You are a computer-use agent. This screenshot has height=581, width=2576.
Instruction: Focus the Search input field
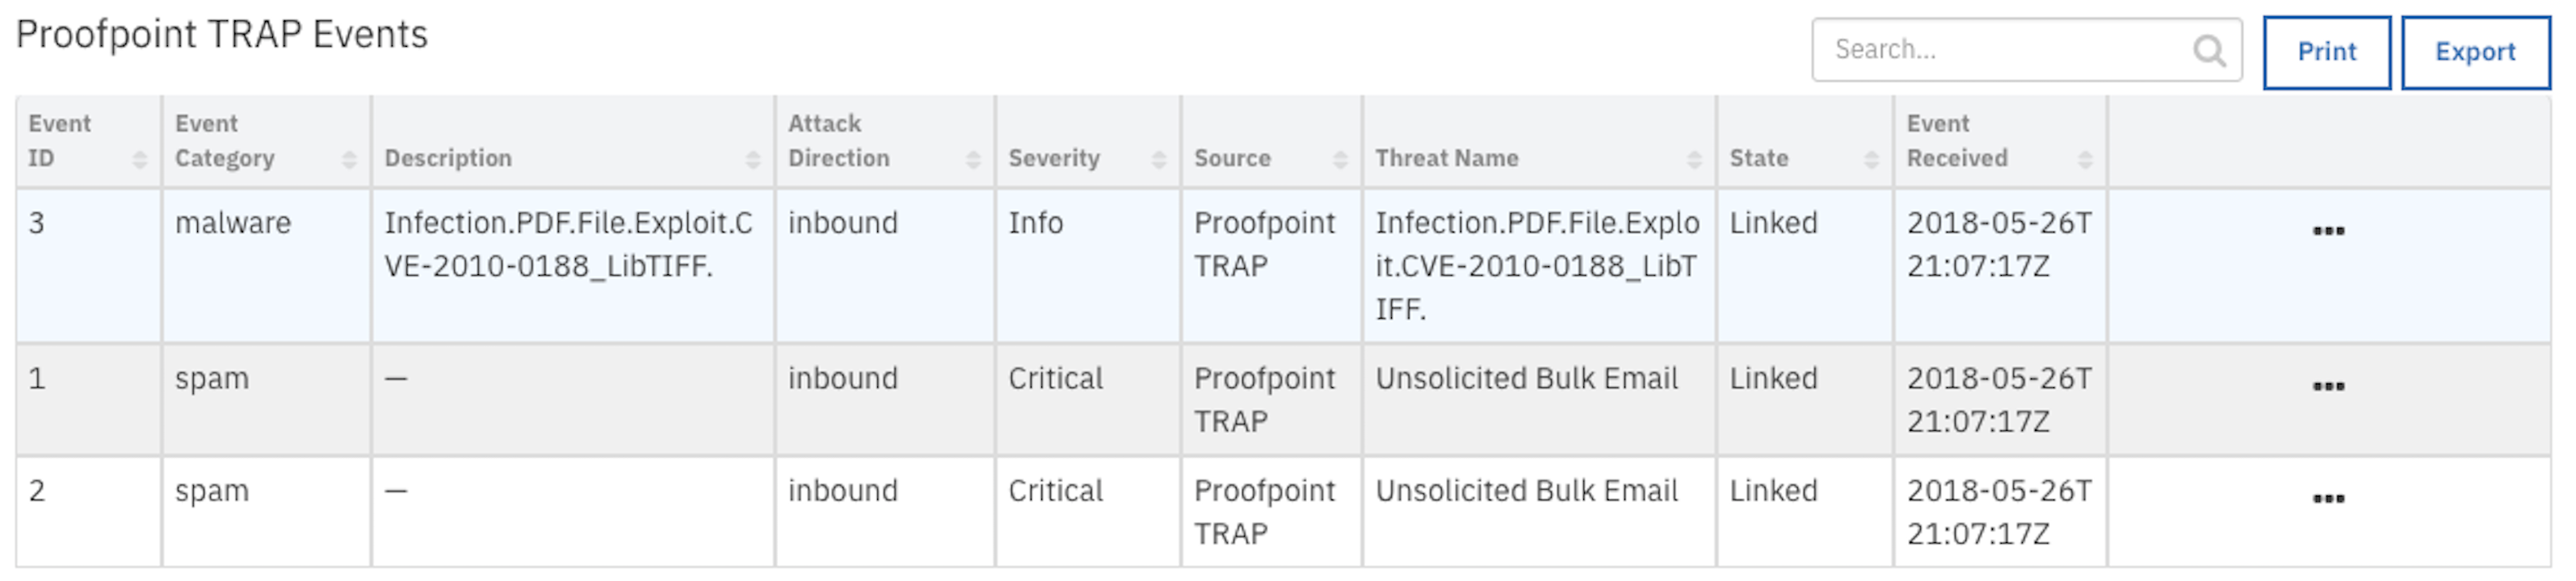click(2026, 50)
